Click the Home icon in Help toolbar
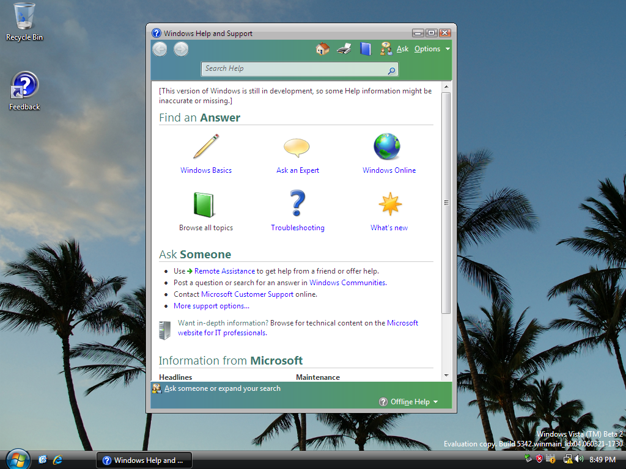This screenshot has width=626, height=469. click(322, 49)
